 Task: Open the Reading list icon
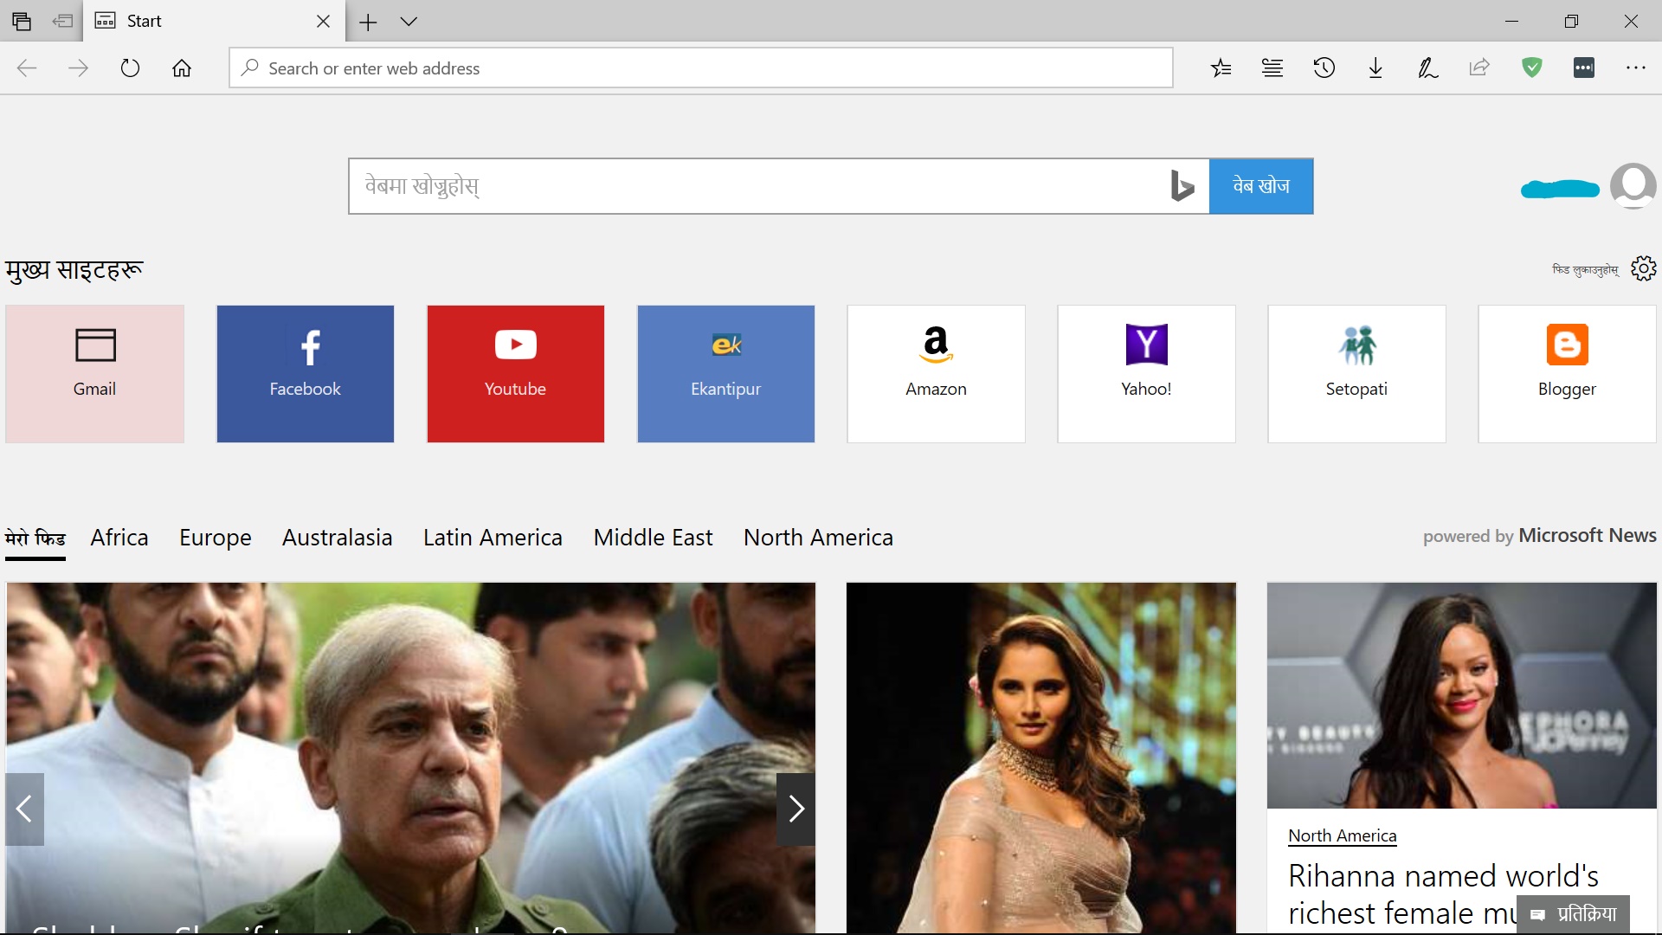click(1272, 68)
